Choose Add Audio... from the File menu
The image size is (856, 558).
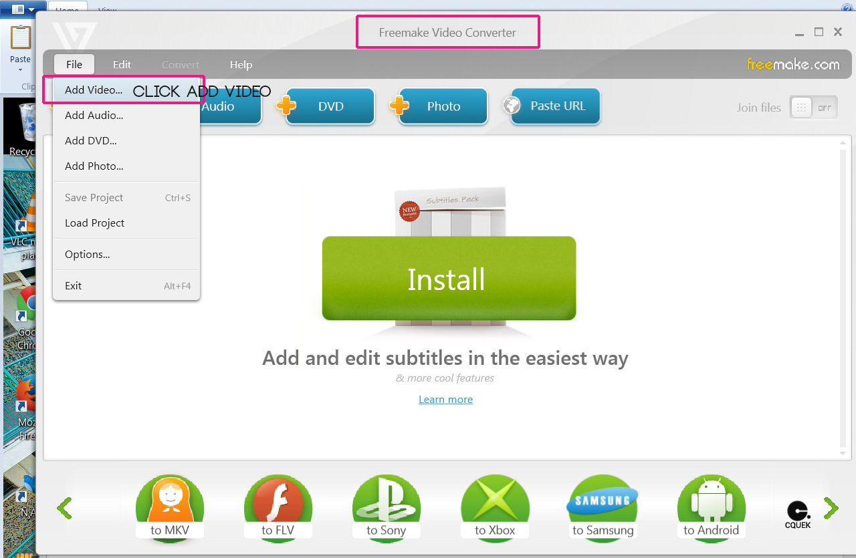point(126,116)
